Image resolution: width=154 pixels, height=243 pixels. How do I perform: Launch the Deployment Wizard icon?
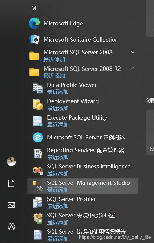click(x=38, y=105)
